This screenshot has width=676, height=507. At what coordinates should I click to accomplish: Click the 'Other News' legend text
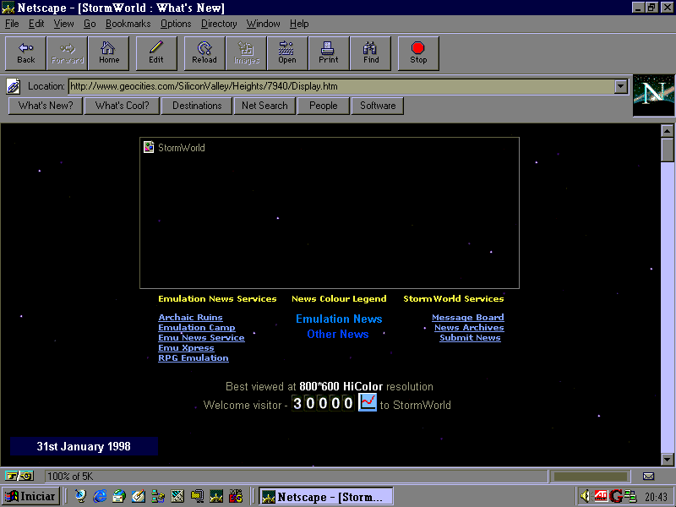337,334
